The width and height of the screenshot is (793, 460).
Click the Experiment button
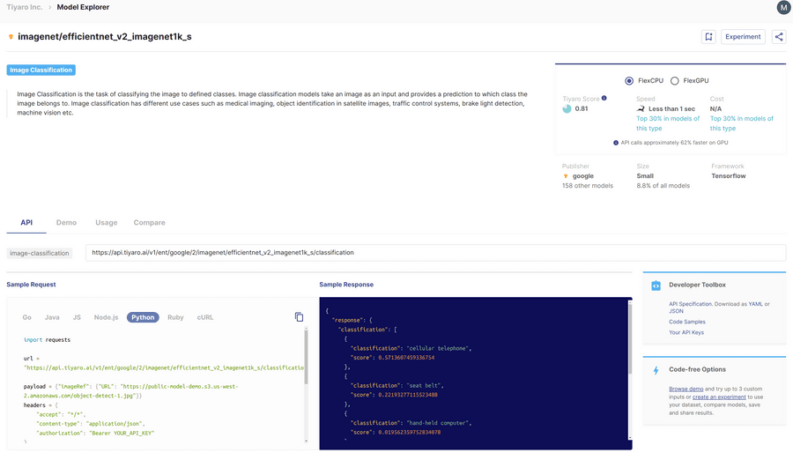click(743, 37)
